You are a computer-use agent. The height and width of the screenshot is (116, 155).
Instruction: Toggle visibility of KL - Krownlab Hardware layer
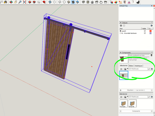point(145,33)
